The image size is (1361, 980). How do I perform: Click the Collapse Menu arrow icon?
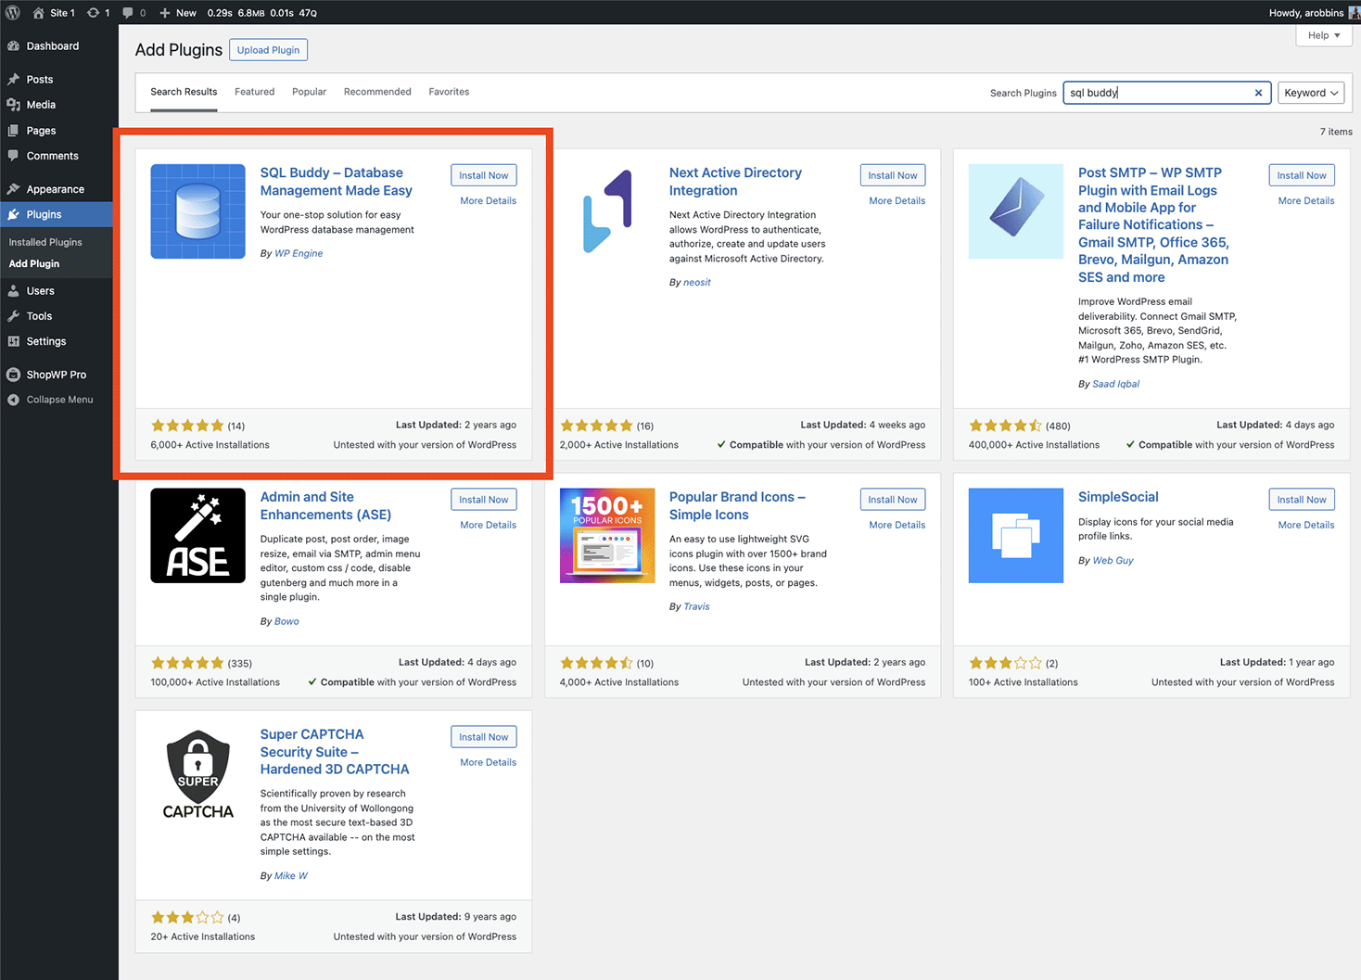(14, 400)
